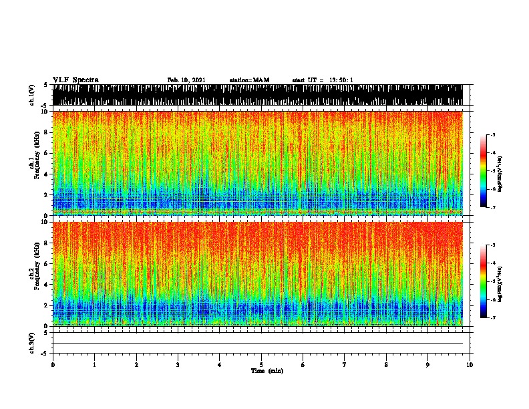The height and width of the screenshot is (409, 529).
Task: Click time axis tick label "6"
Action: click(x=303, y=365)
